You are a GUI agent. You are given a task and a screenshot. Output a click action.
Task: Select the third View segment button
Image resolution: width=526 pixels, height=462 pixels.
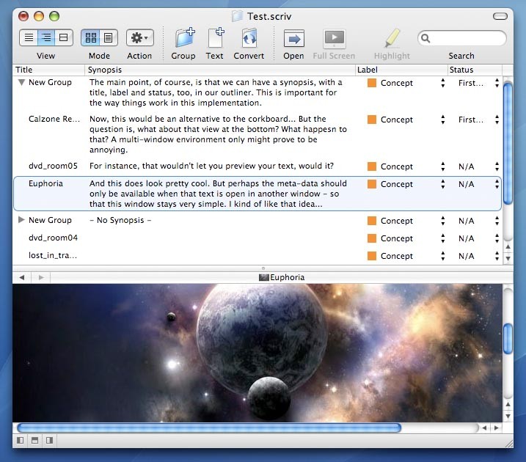coord(64,37)
